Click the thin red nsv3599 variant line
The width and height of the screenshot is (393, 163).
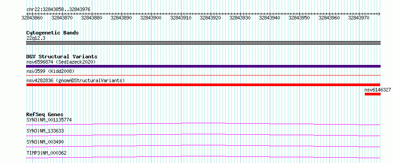click(x=203, y=75)
